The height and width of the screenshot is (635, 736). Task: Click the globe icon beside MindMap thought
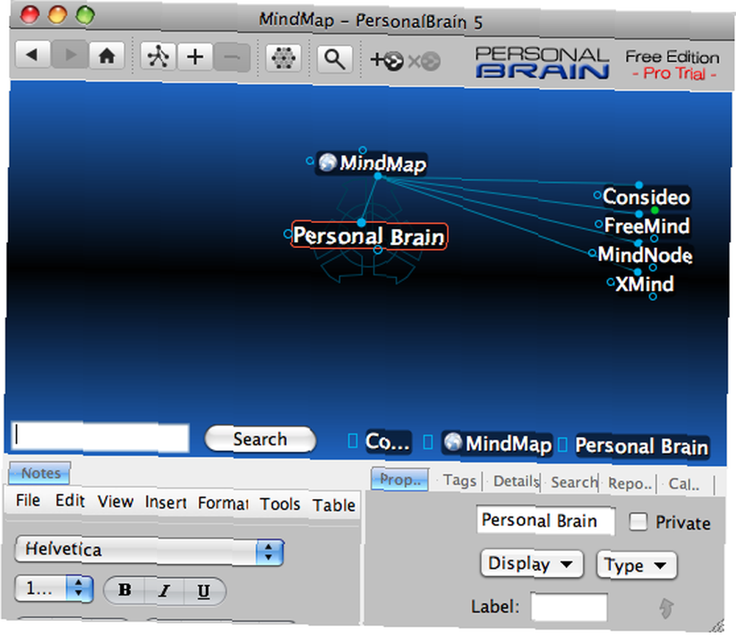(x=328, y=163)
